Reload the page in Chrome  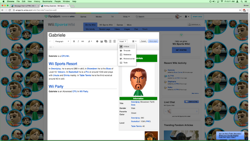(10, 10)
